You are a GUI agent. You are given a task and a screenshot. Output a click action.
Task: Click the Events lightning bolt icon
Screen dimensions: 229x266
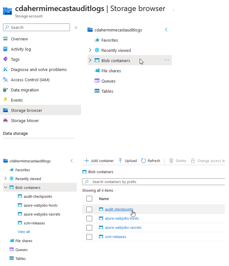tap(5, 100)
